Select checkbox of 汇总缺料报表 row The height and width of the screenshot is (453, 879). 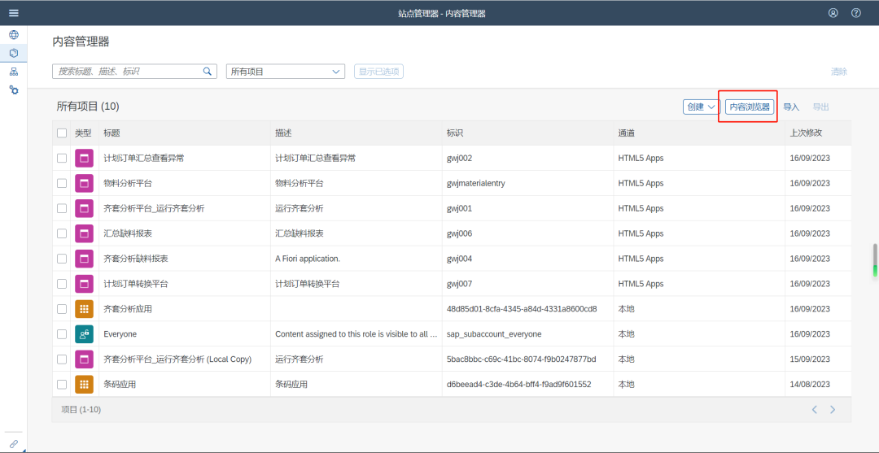(x=62, y=233)
